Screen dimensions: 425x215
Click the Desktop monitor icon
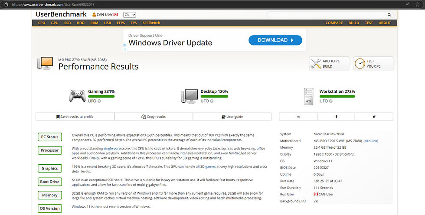[189, 96]
